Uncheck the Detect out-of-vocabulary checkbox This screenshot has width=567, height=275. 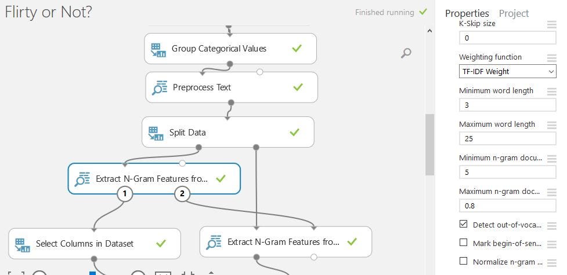click(x=463, y=224)
